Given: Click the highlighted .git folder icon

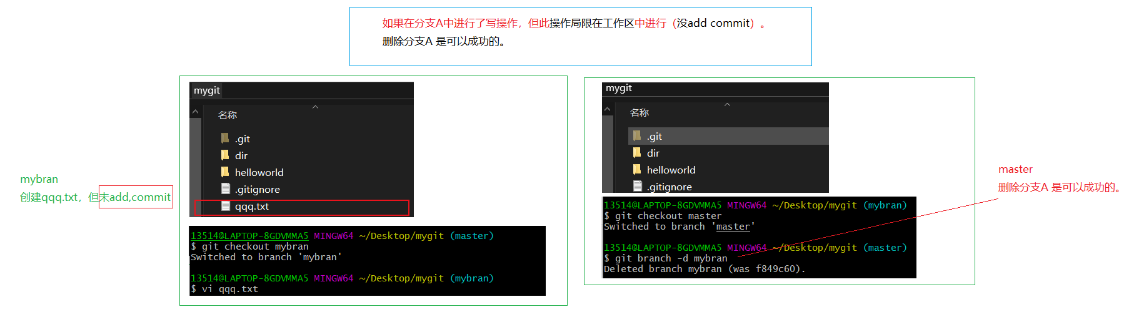Looking at the screenshot, I should tap(637, 136).
